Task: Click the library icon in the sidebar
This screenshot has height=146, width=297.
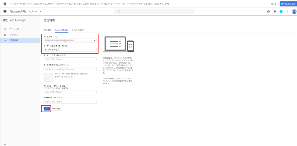Action: click(x=5, y=35)
